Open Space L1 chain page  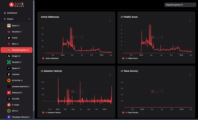pos(16,68)
